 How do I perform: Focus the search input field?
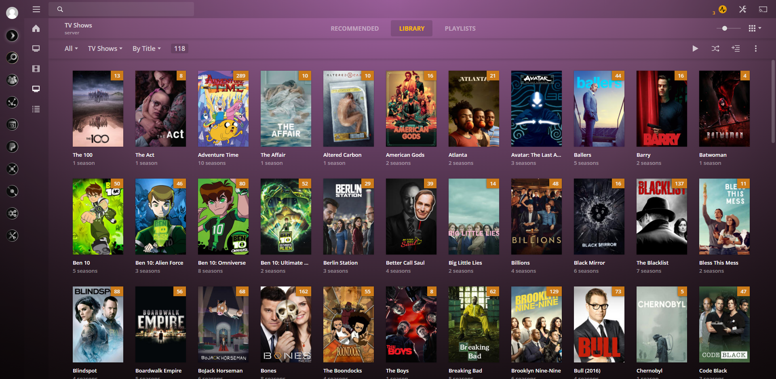[121, 9]
